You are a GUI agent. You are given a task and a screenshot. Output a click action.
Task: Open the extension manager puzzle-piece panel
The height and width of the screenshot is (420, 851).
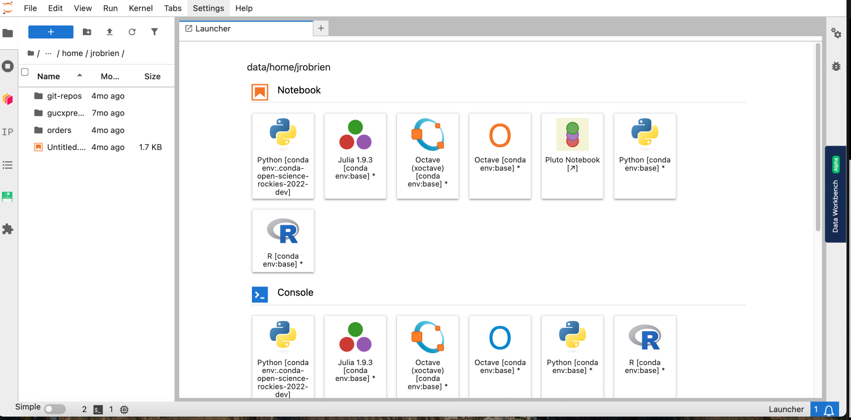pos(9,229)
